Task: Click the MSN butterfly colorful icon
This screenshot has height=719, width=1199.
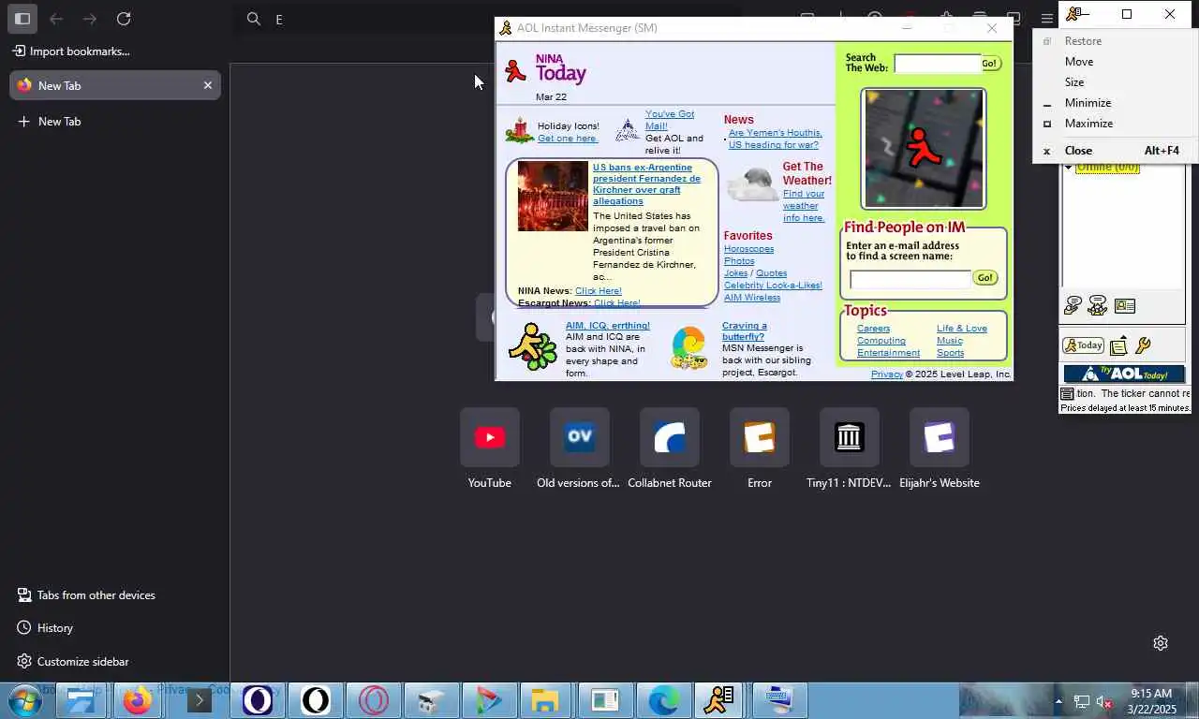Action: coord(689,347)
